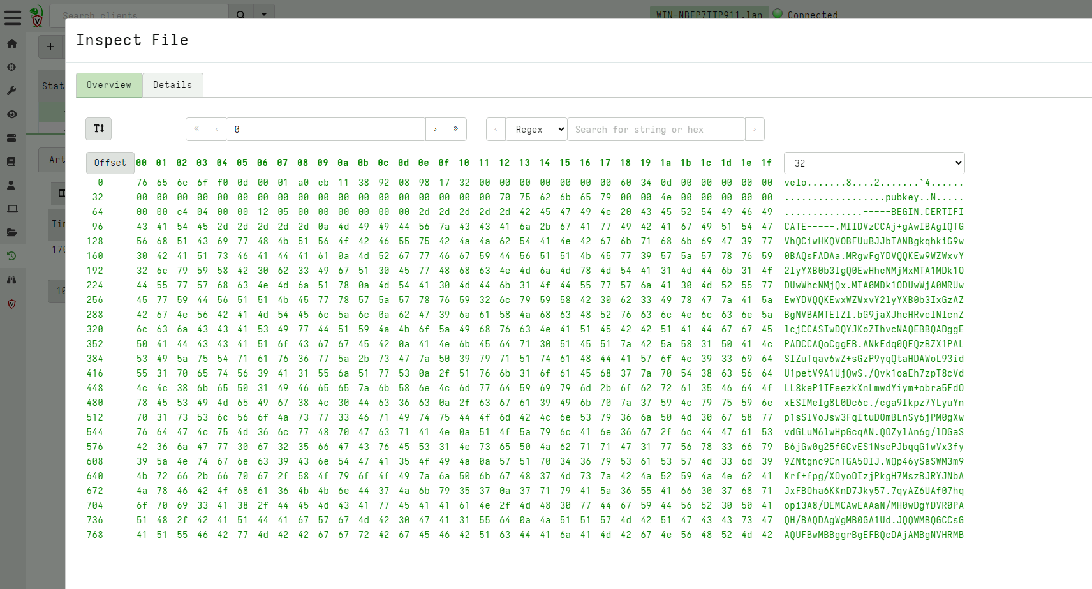Image resolution: width=1092 pixels, height=589 pixels.
Task: Switch to the Details tab
Action: pos(172,84)
